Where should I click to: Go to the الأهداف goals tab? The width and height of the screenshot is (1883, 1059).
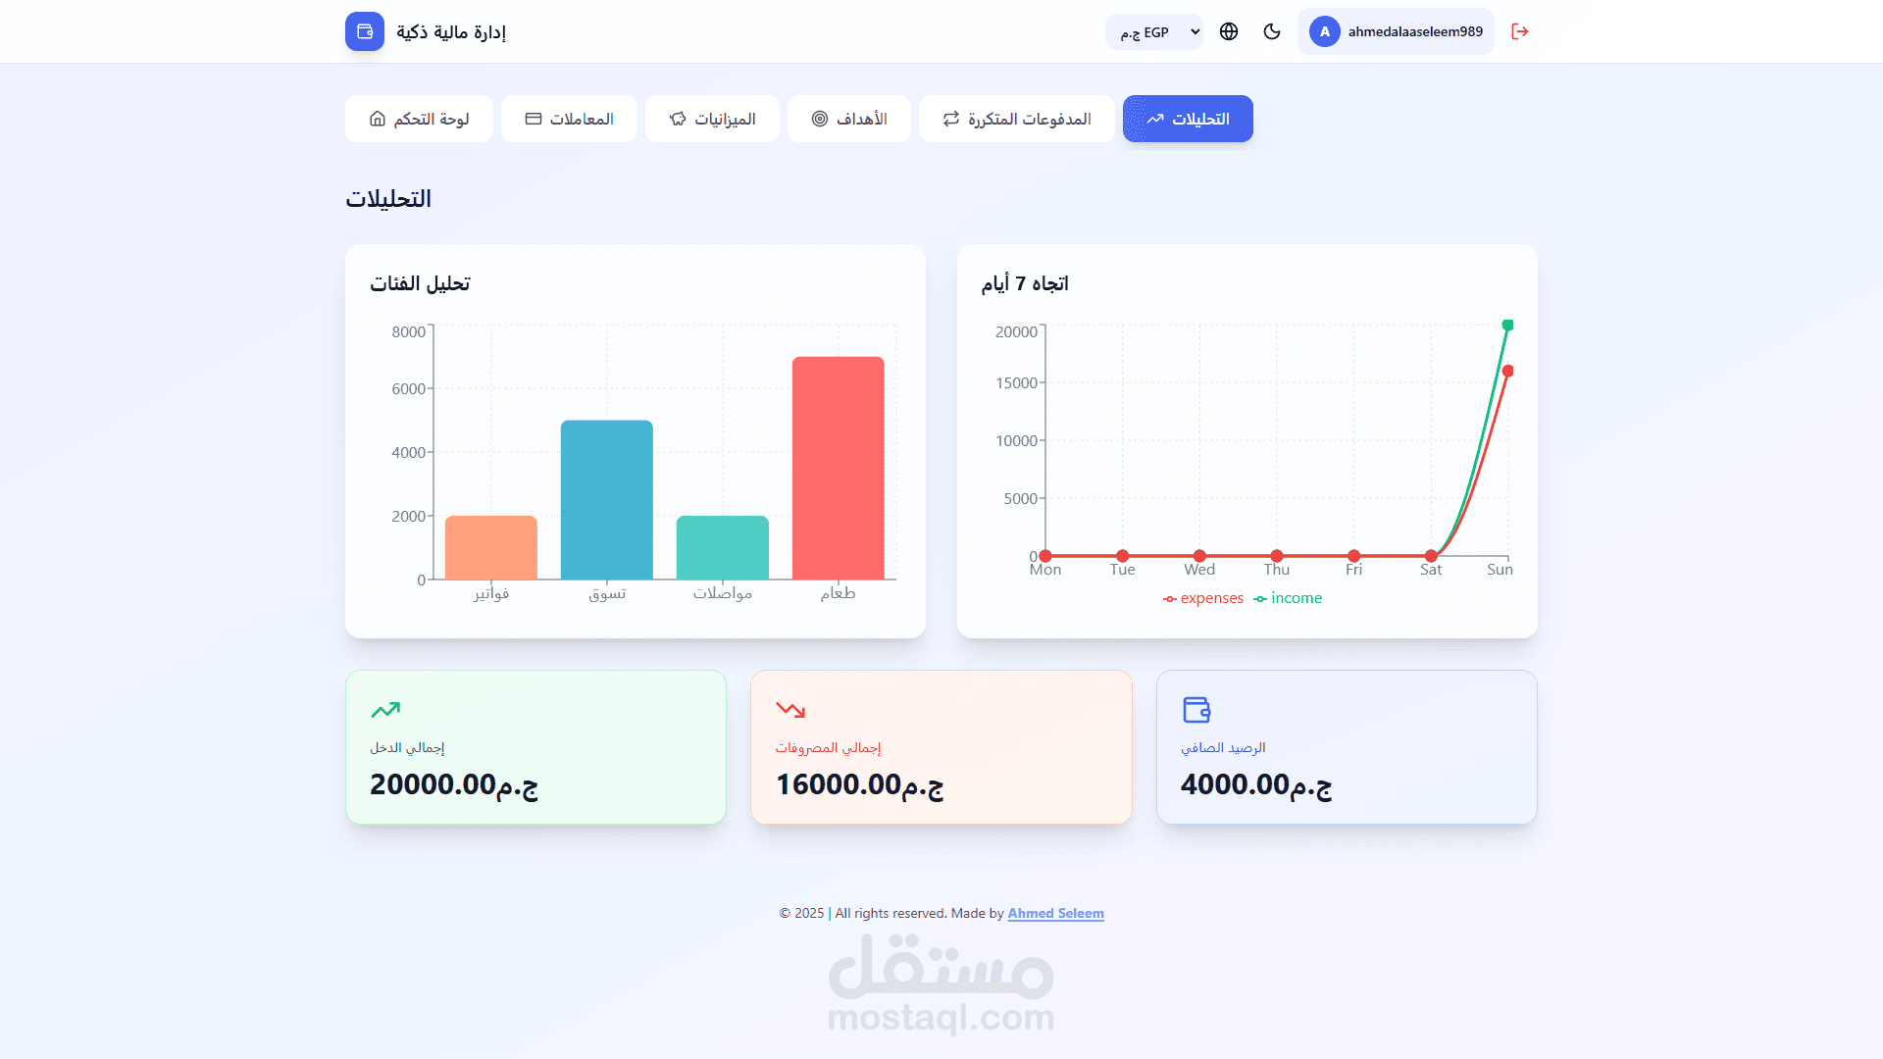849,119
